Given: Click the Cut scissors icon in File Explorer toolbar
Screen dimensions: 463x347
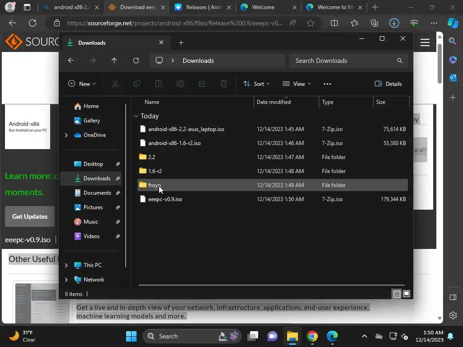Looking at the screenshot, I should coord(115,84).
